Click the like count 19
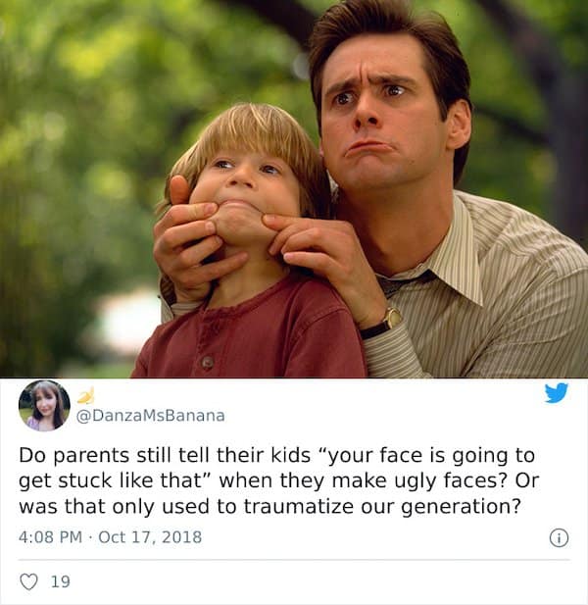588x605 pixels. (61, 581)
